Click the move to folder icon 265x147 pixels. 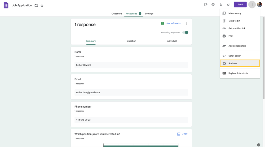click(36, 5)
